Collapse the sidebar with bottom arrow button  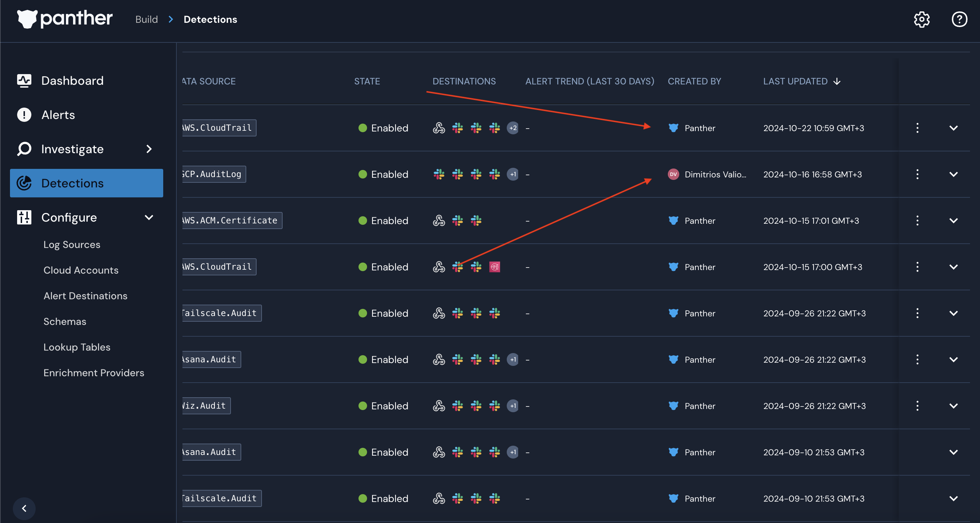(24, 508)
